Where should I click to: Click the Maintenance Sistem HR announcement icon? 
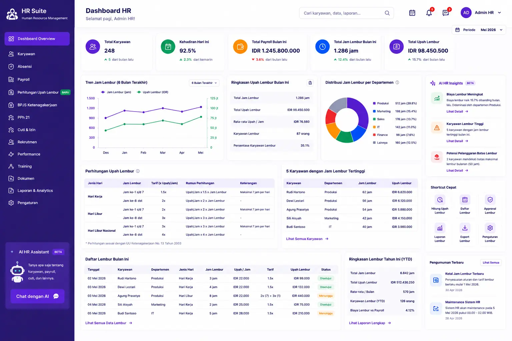[x=436, y=309]
